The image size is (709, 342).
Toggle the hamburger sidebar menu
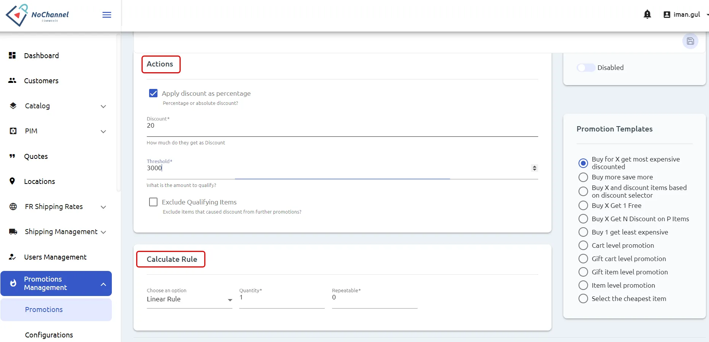click(x=107, y=15)
